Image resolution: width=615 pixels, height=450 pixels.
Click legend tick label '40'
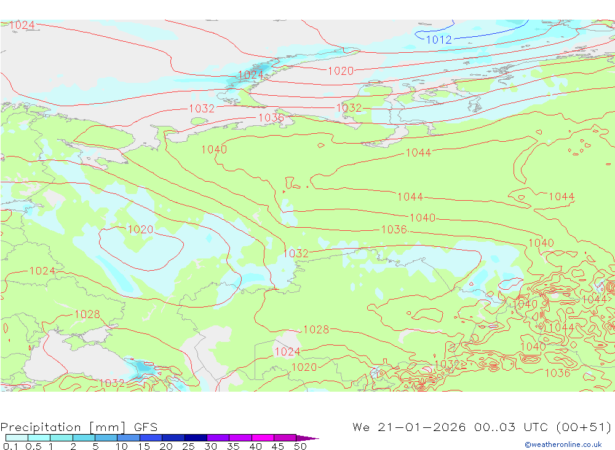255,446
